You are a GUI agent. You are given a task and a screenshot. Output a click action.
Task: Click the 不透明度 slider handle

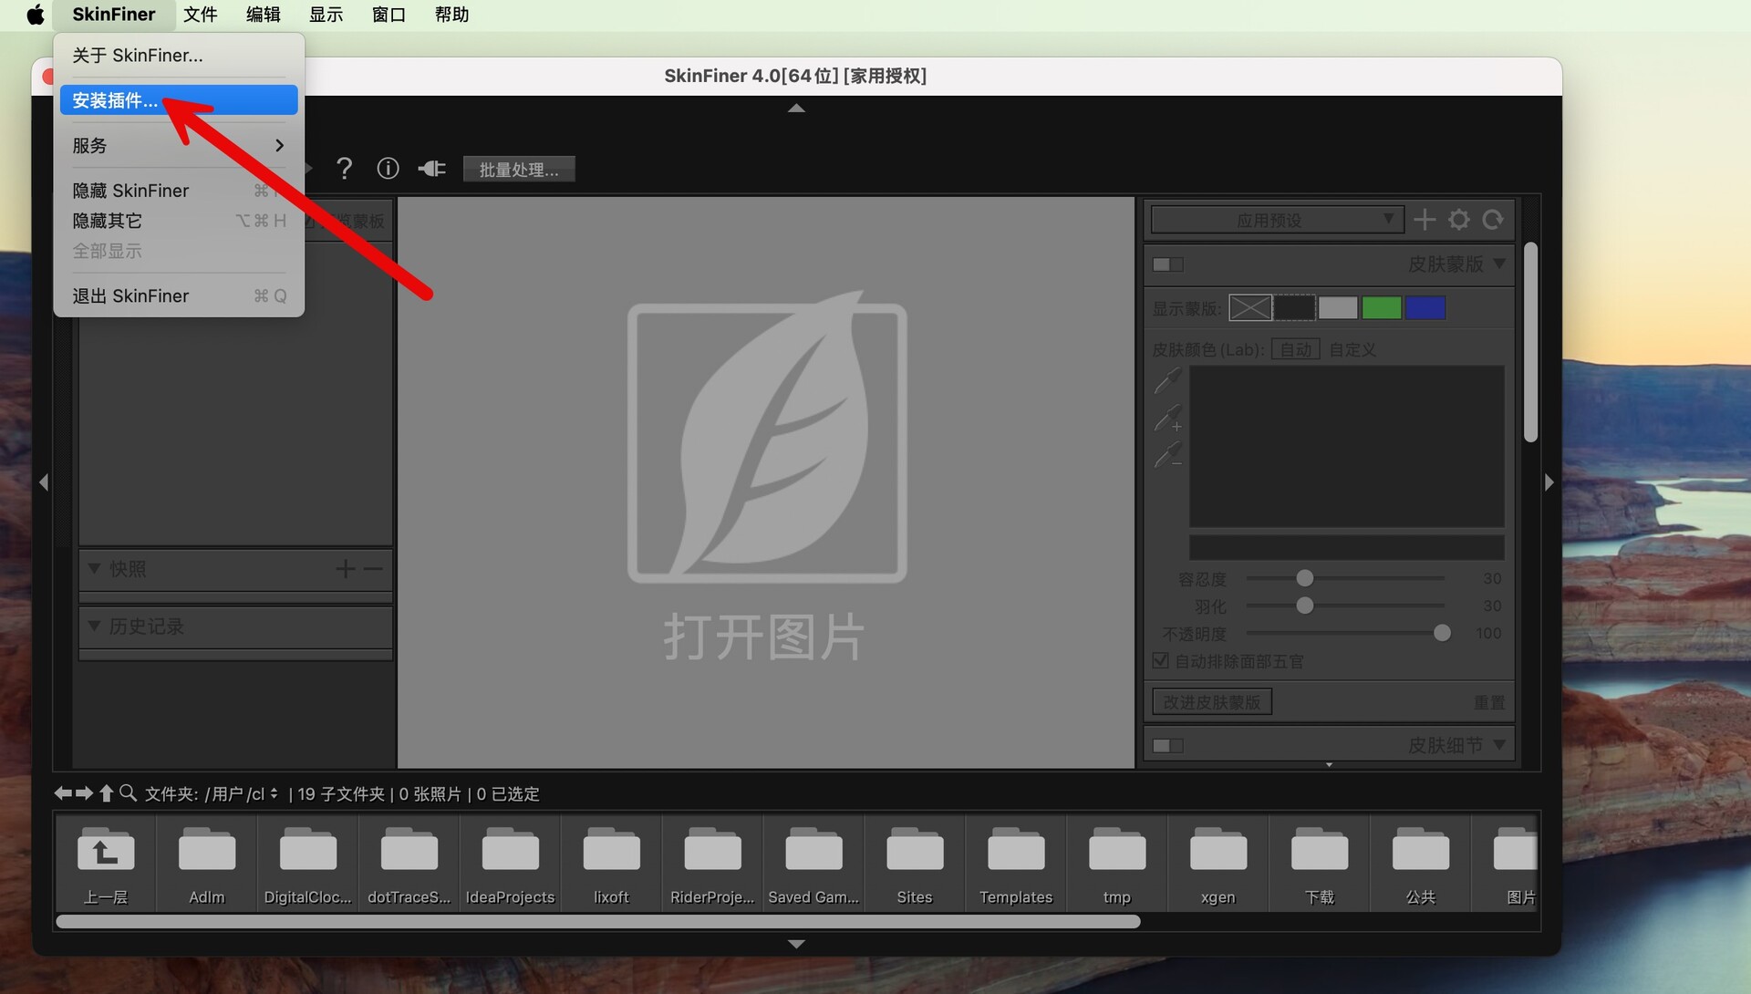pos(1442,633)
